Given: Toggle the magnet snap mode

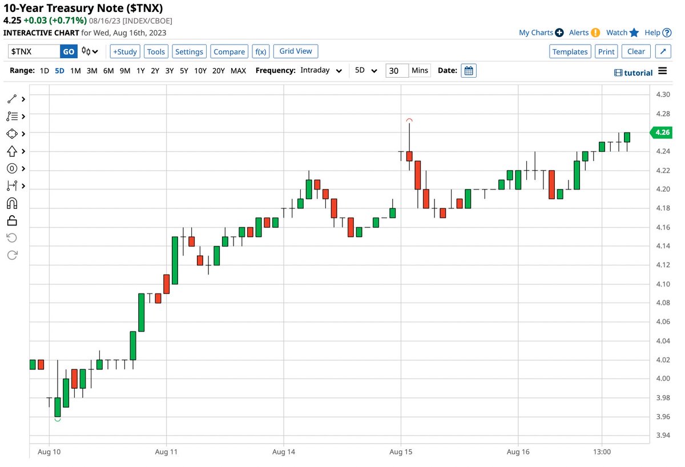Looking at the screenshot, I should tap(12, 203).
